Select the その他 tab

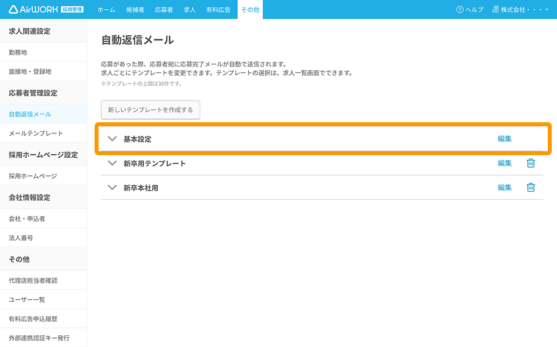[250, 10]
